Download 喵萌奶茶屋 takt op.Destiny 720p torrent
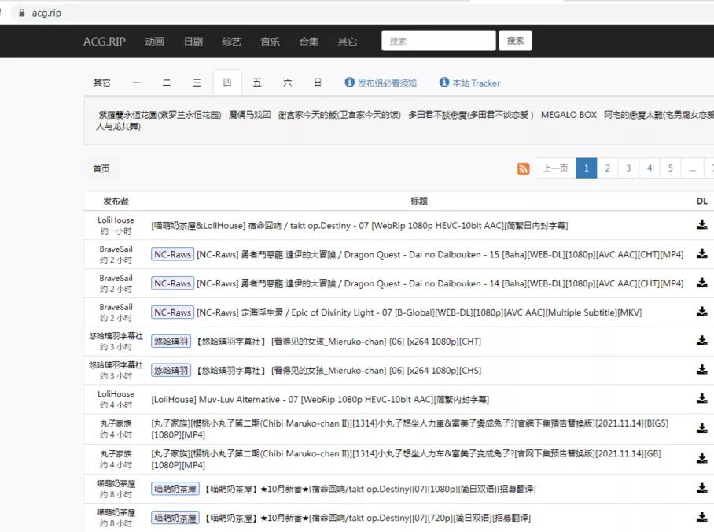Image resolution: width=714 pixels, height=532 pixels. pyautogui.click(x=701, y=518)
